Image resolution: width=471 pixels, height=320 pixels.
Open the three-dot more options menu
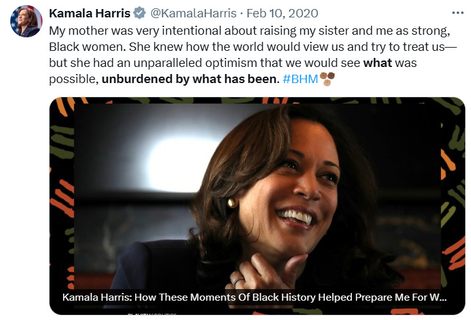[x=457, y=13]
